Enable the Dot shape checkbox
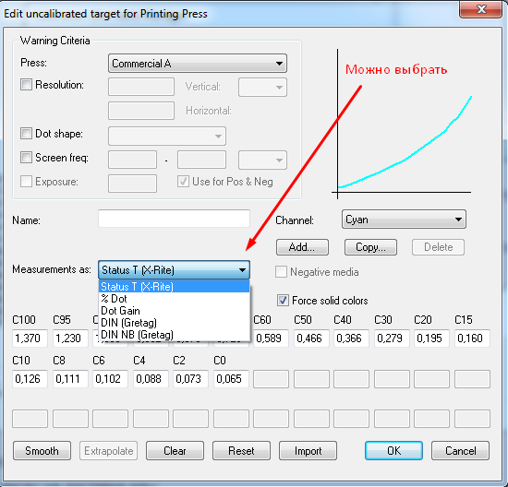This screenshot has height=487, width=508. [26, 134]
